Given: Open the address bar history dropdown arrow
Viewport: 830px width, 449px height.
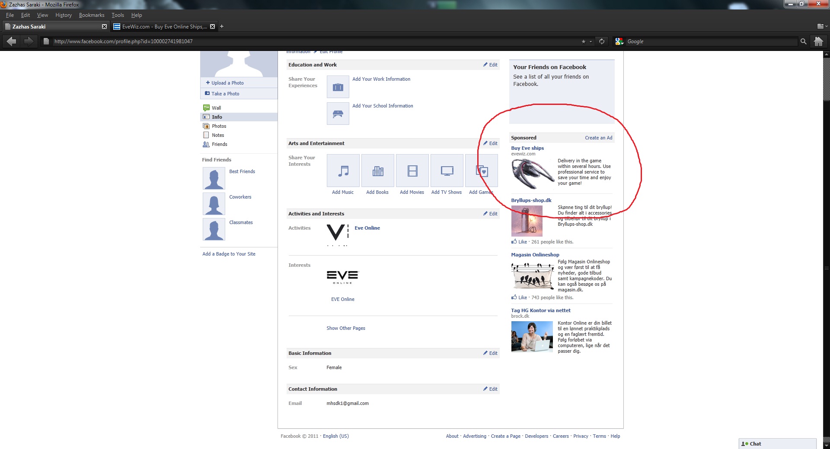Looking at the screenshot, I should tap(591, 41).
